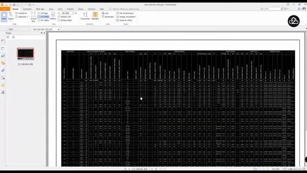This screenshot has width=307, height=173.
Task: Open the zoom percentage combo box
Action: point(67,13)
